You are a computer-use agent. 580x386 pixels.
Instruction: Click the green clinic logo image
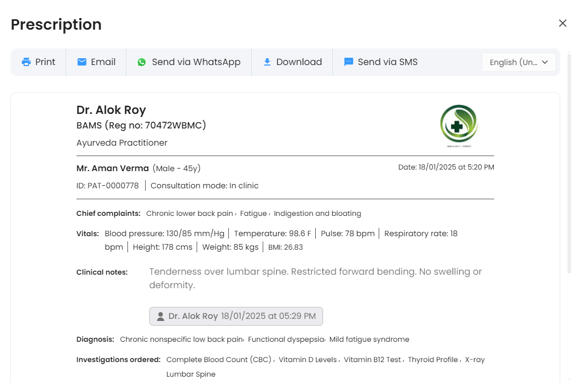(458, 124)
